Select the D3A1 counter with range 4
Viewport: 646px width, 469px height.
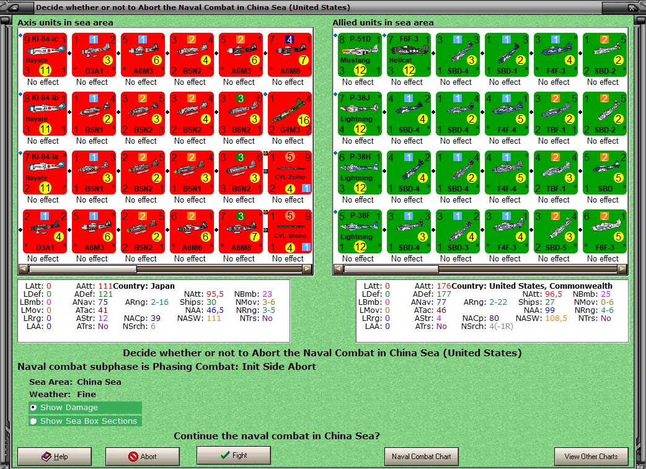(x=45, y=232)
